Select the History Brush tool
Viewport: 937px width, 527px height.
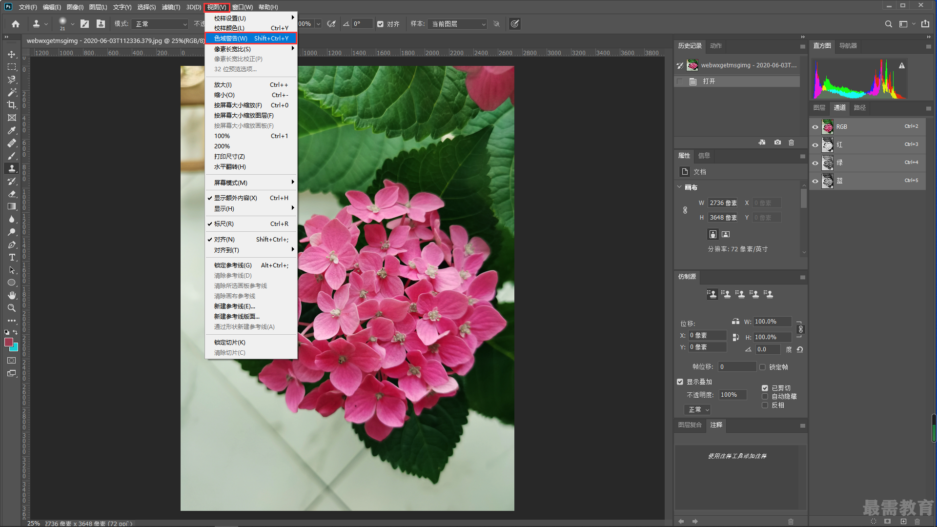coord(12,181)
